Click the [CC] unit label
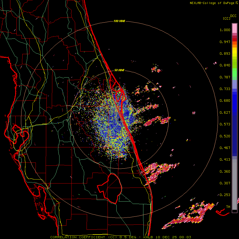This screenshot has width=239, height=239. tap(227, 18)
